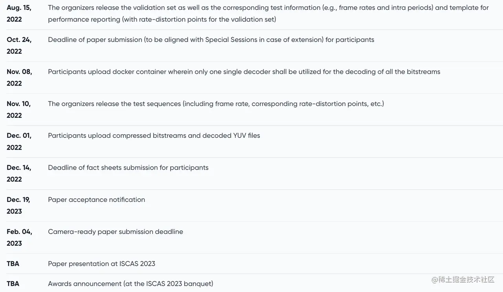Viewport: 503px width, 292px height.
Task: Click the Awards announcement banquet row text
Action: [x=130, y=284]
